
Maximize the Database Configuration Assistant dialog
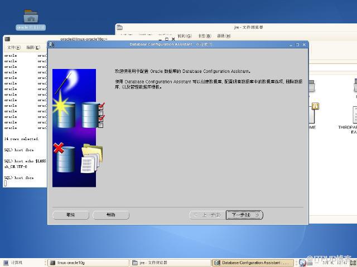click(x=297, y=44)
